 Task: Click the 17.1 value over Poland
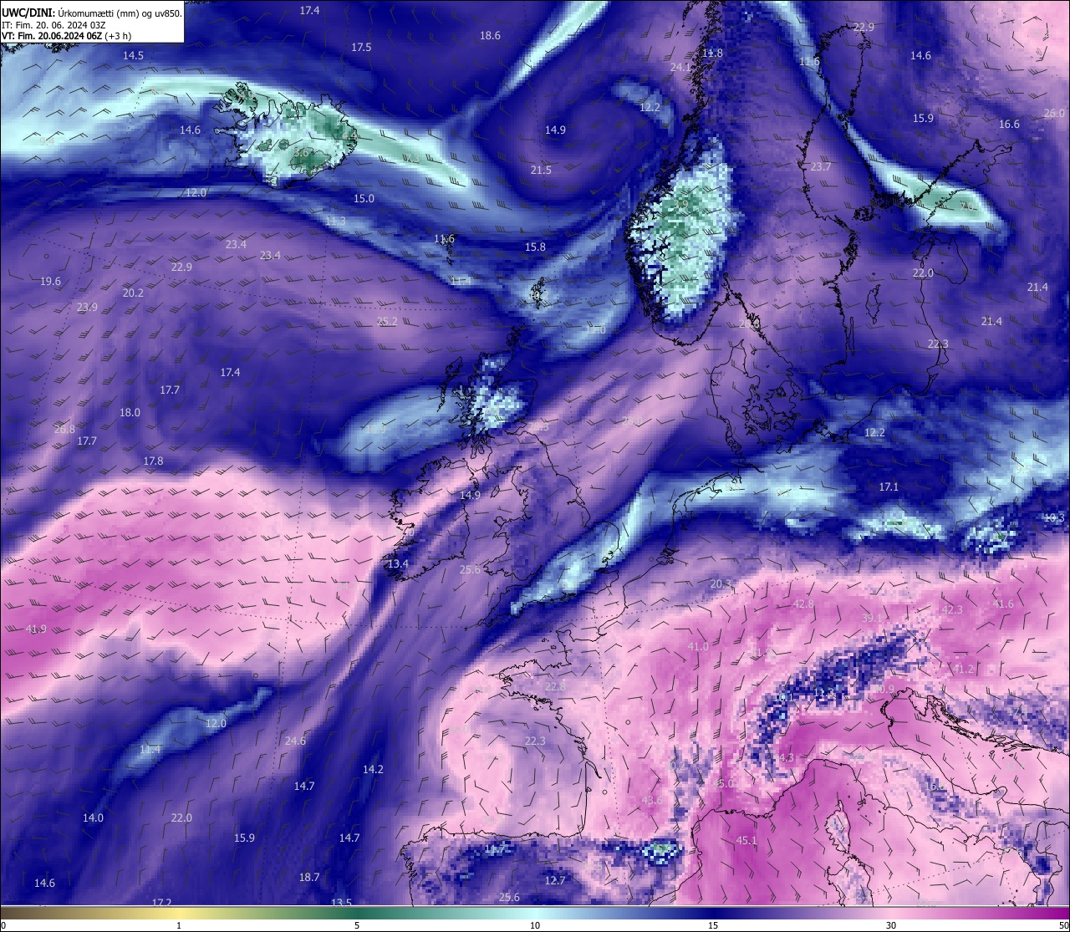click(889, 487)
